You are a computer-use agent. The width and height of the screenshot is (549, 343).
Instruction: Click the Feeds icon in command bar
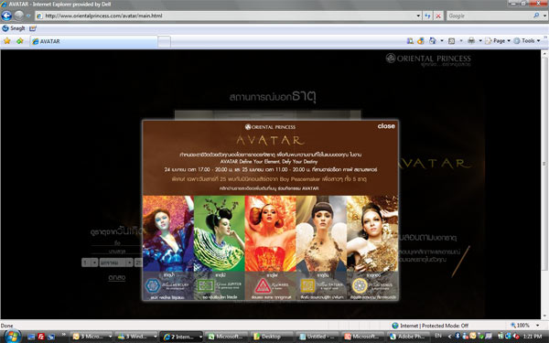coord(452,41)
